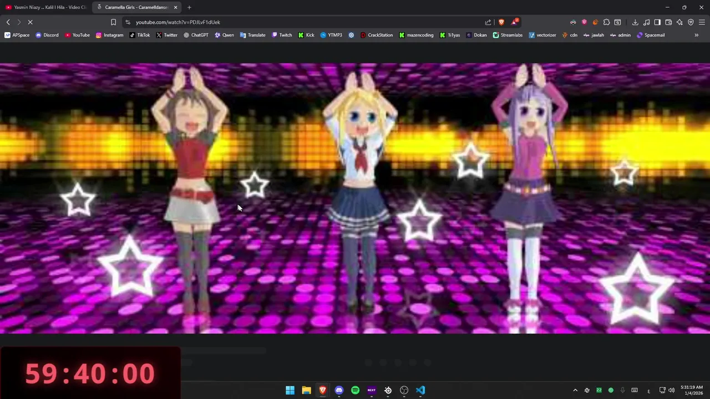Open Kick bookmark
The width and height of the screenshot is (710, 399).
tap(306, 35)
